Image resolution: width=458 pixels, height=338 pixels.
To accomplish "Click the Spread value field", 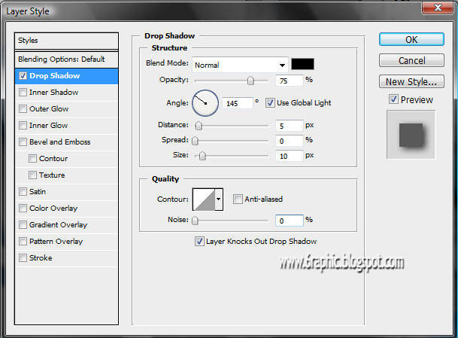I will [290, 141].
